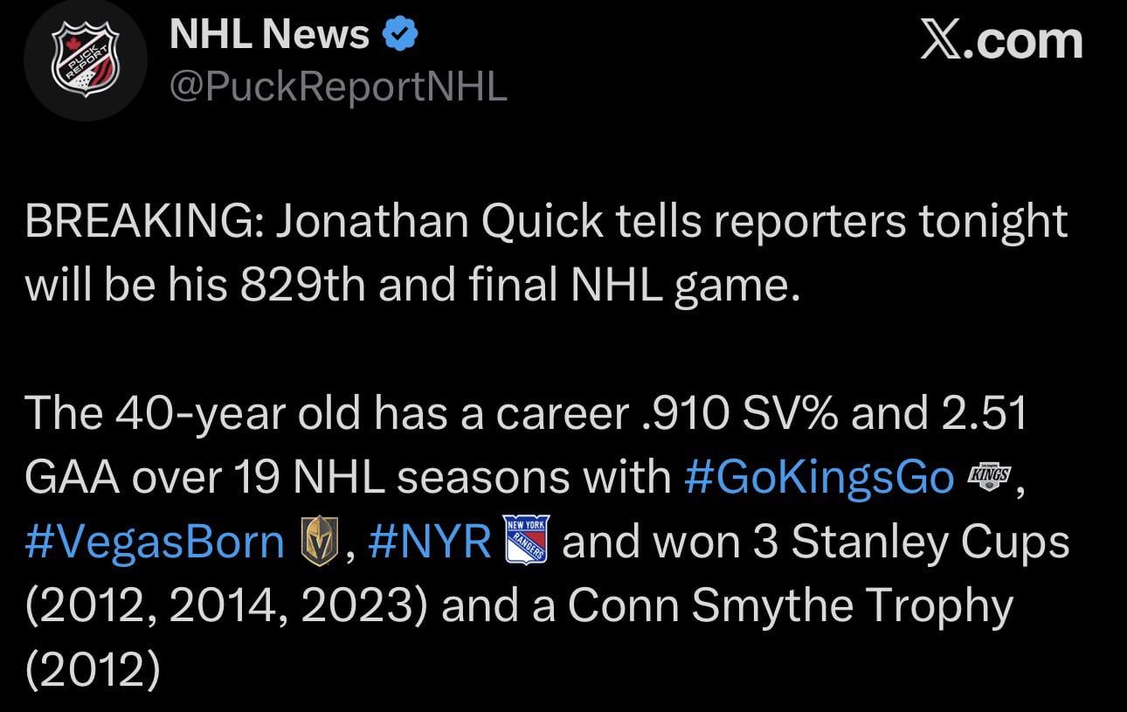Viewport: 1127px width, 712px height.
Task: Open the @PuckReportNHL handle
Action: tap(337, 86)
